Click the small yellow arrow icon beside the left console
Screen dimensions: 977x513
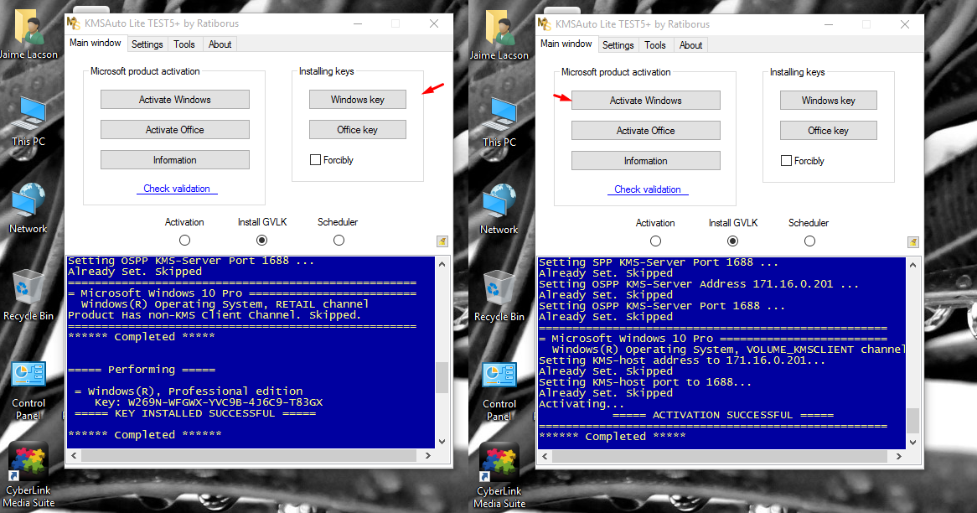click(x=442, y=241)
